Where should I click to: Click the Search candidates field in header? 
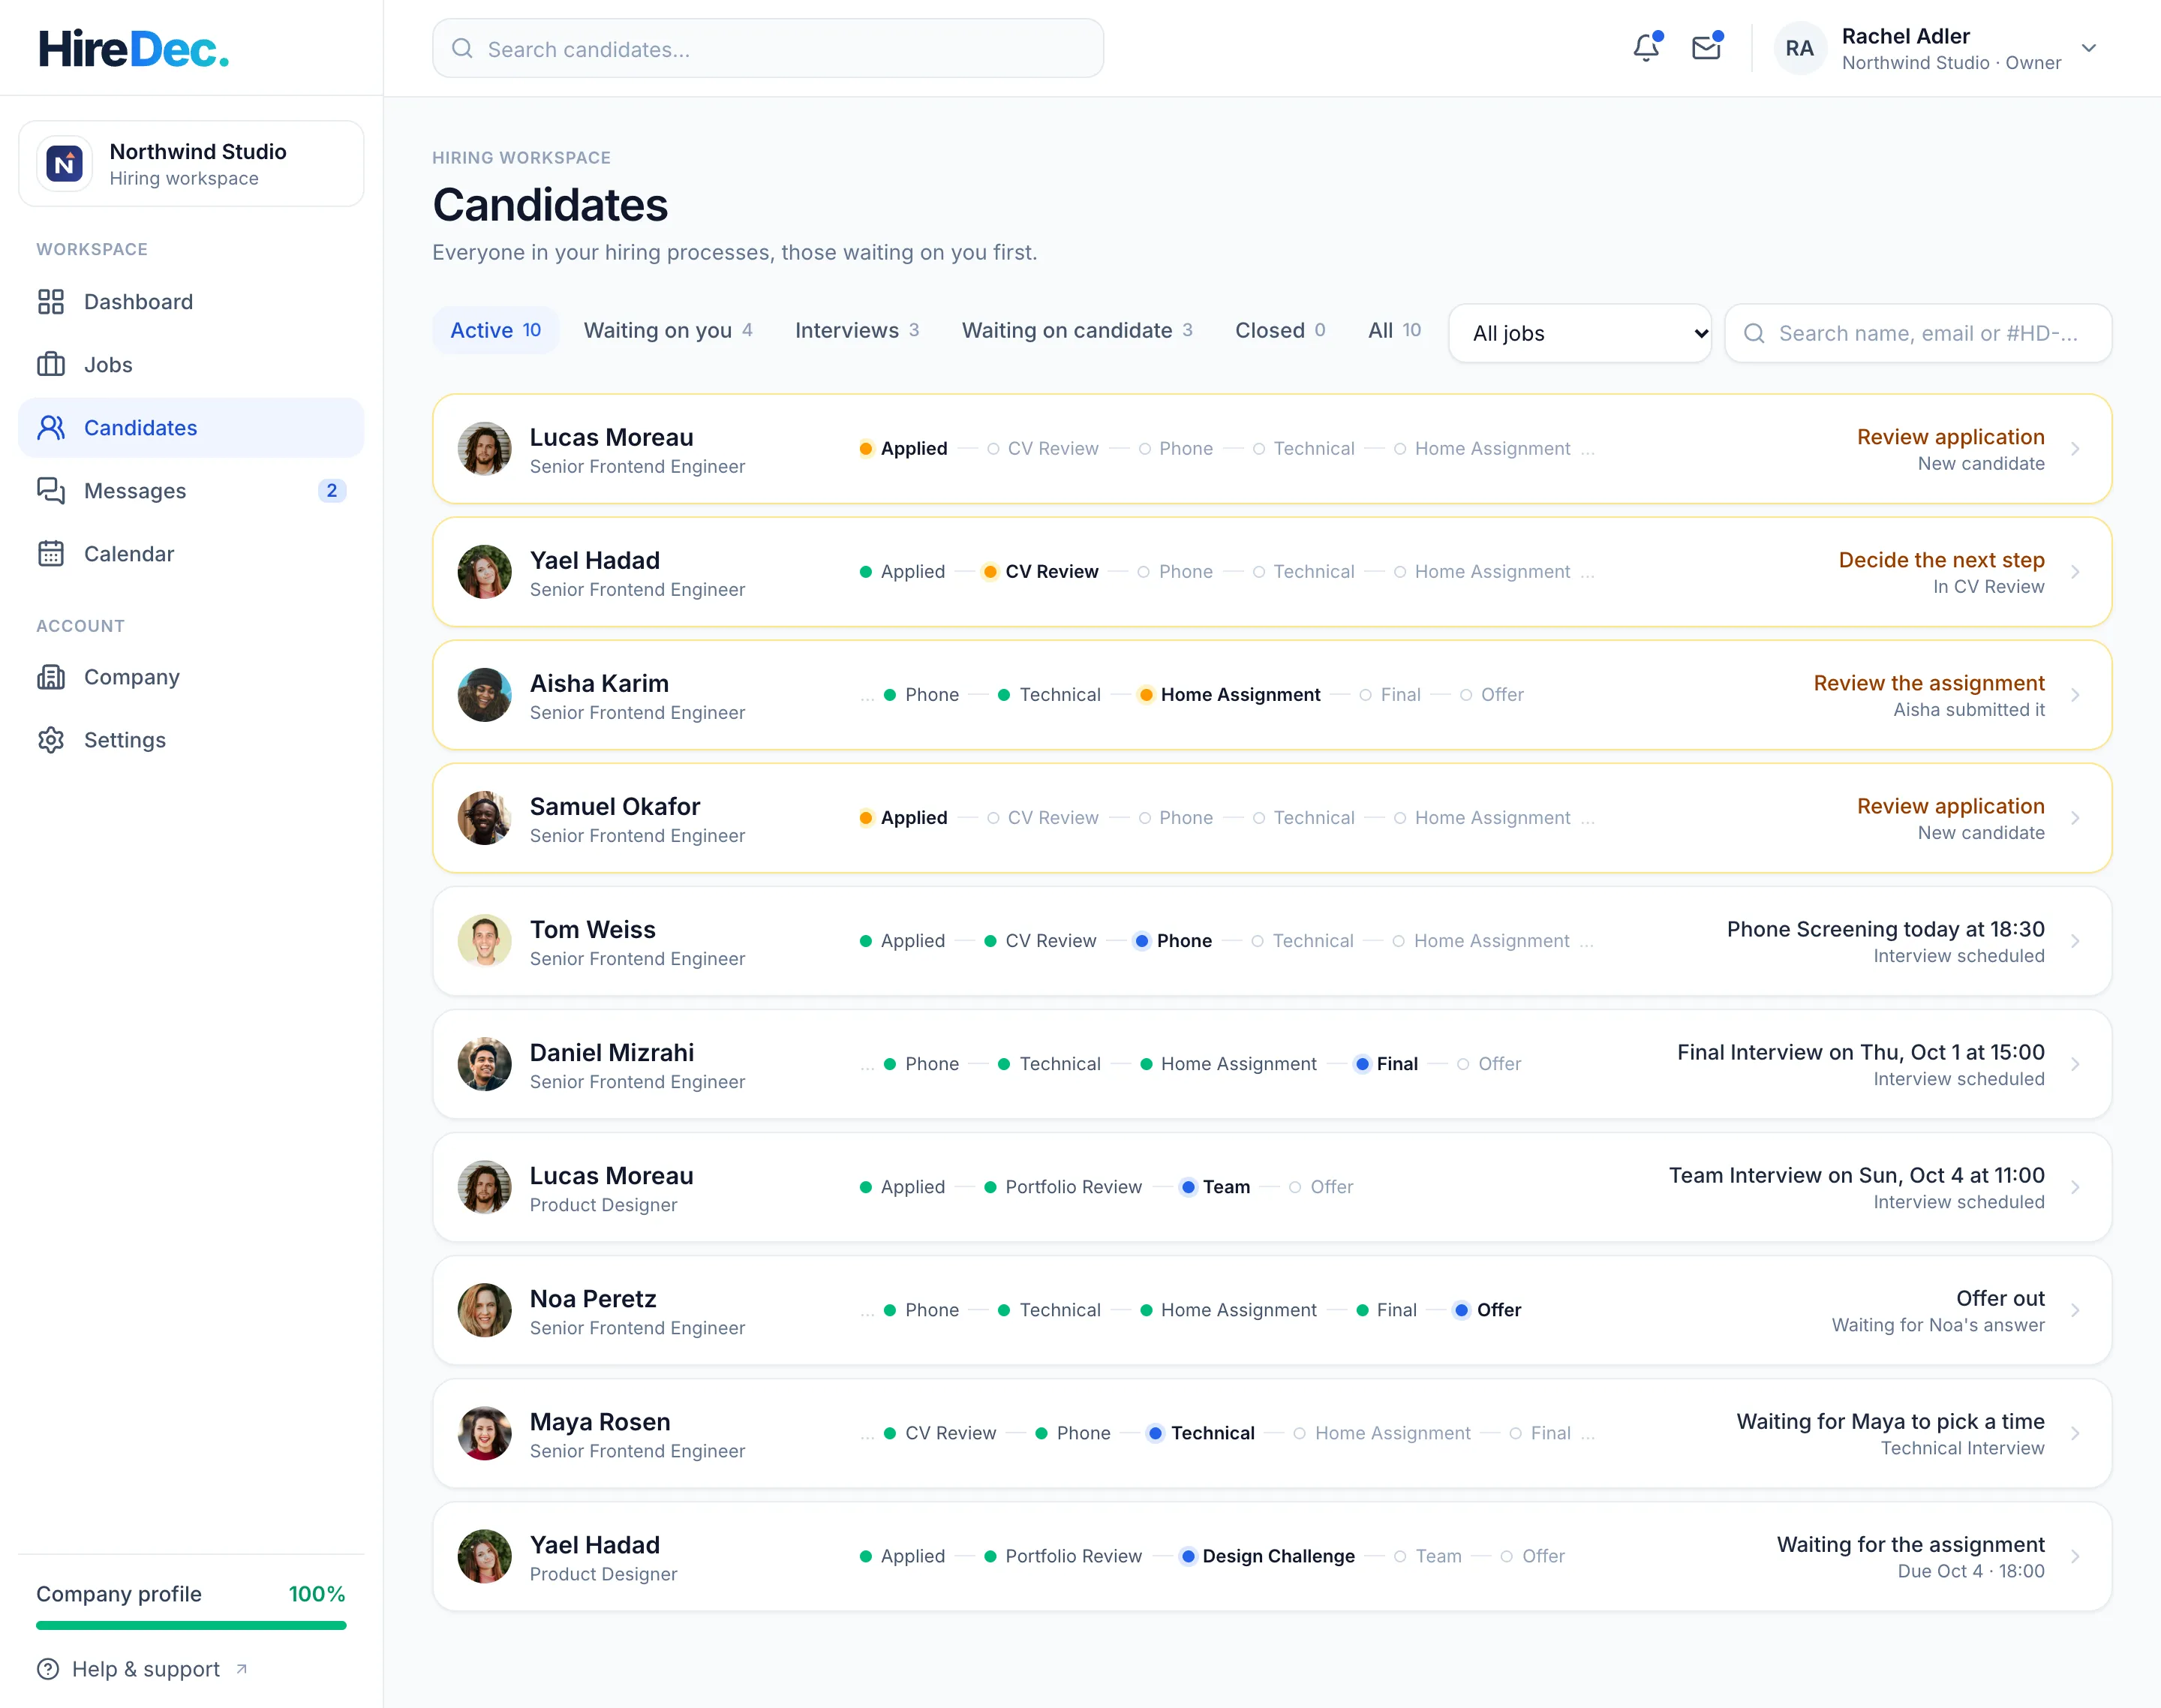click(768, 48)
